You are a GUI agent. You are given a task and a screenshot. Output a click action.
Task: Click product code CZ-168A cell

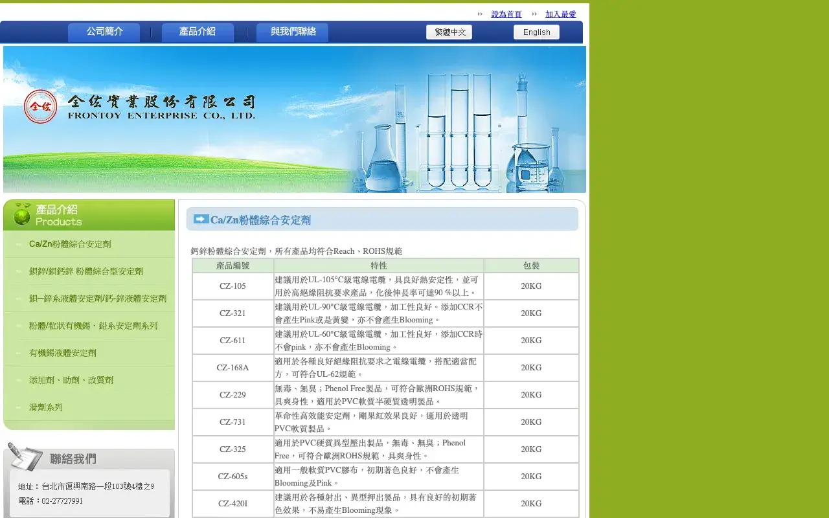point(233,368)
